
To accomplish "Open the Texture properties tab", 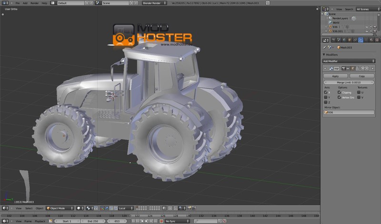I will [x=377, y=40].
